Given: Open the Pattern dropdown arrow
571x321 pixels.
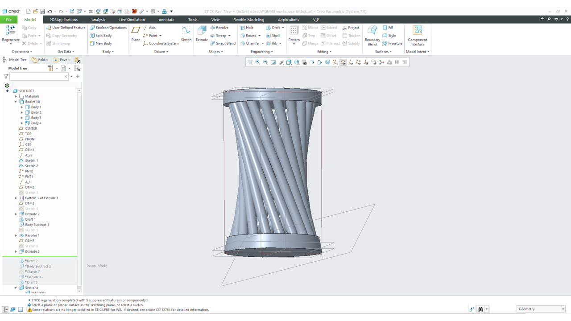Looking at the screenshot, I should tap(294, 44).
